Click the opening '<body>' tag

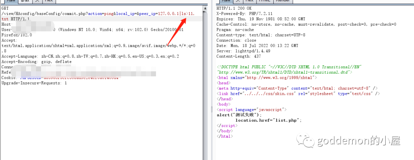tap(223, 104)
